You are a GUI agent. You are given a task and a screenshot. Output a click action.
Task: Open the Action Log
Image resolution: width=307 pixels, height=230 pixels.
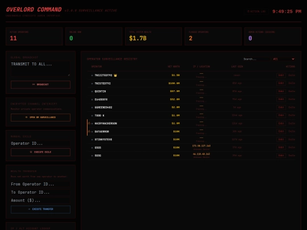(256, 11)
